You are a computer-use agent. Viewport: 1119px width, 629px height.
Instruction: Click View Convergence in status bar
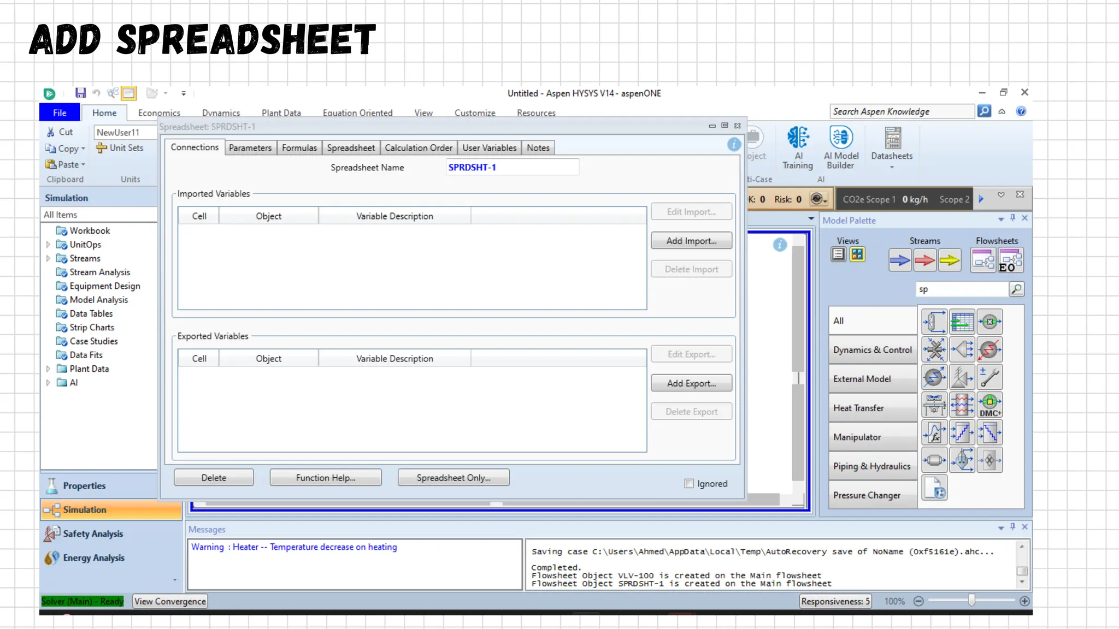click(170, 601)
